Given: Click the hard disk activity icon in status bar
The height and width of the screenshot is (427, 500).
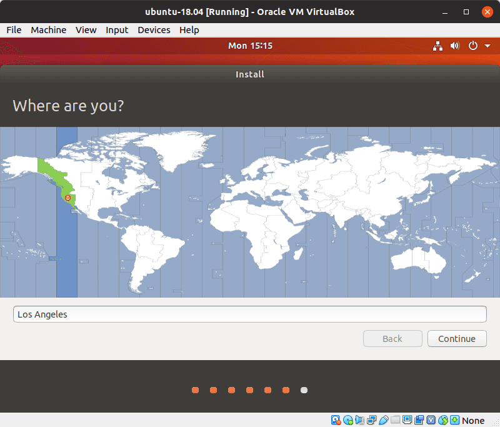Looking at the screenshot, I should 336,420.
